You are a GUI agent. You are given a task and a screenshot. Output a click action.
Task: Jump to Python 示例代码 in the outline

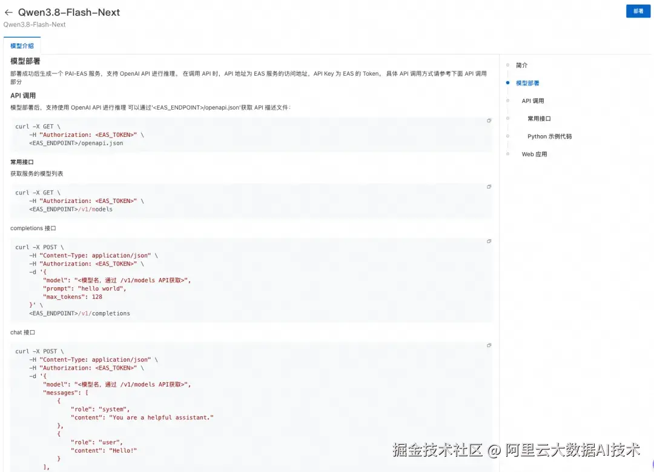[549, 136]
